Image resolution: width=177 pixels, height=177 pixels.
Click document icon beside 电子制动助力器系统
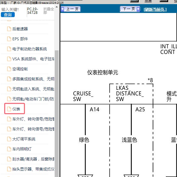[9, 49]
